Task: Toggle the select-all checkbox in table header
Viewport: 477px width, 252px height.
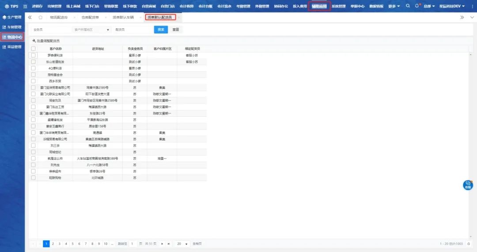Action: 33,48
